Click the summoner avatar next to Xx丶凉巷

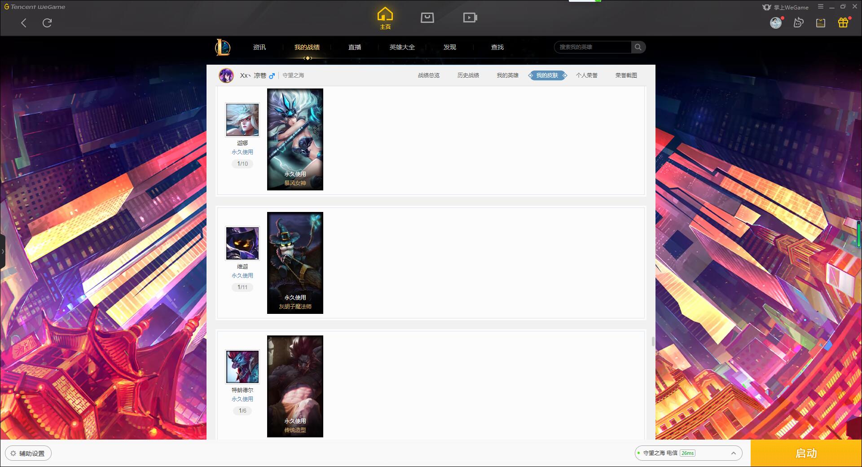[226, 75]
